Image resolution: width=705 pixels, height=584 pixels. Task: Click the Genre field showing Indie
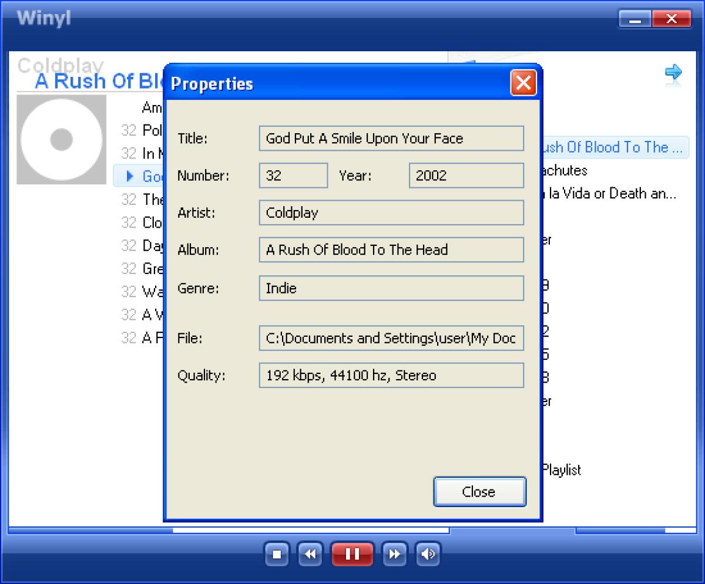(391, 288)
